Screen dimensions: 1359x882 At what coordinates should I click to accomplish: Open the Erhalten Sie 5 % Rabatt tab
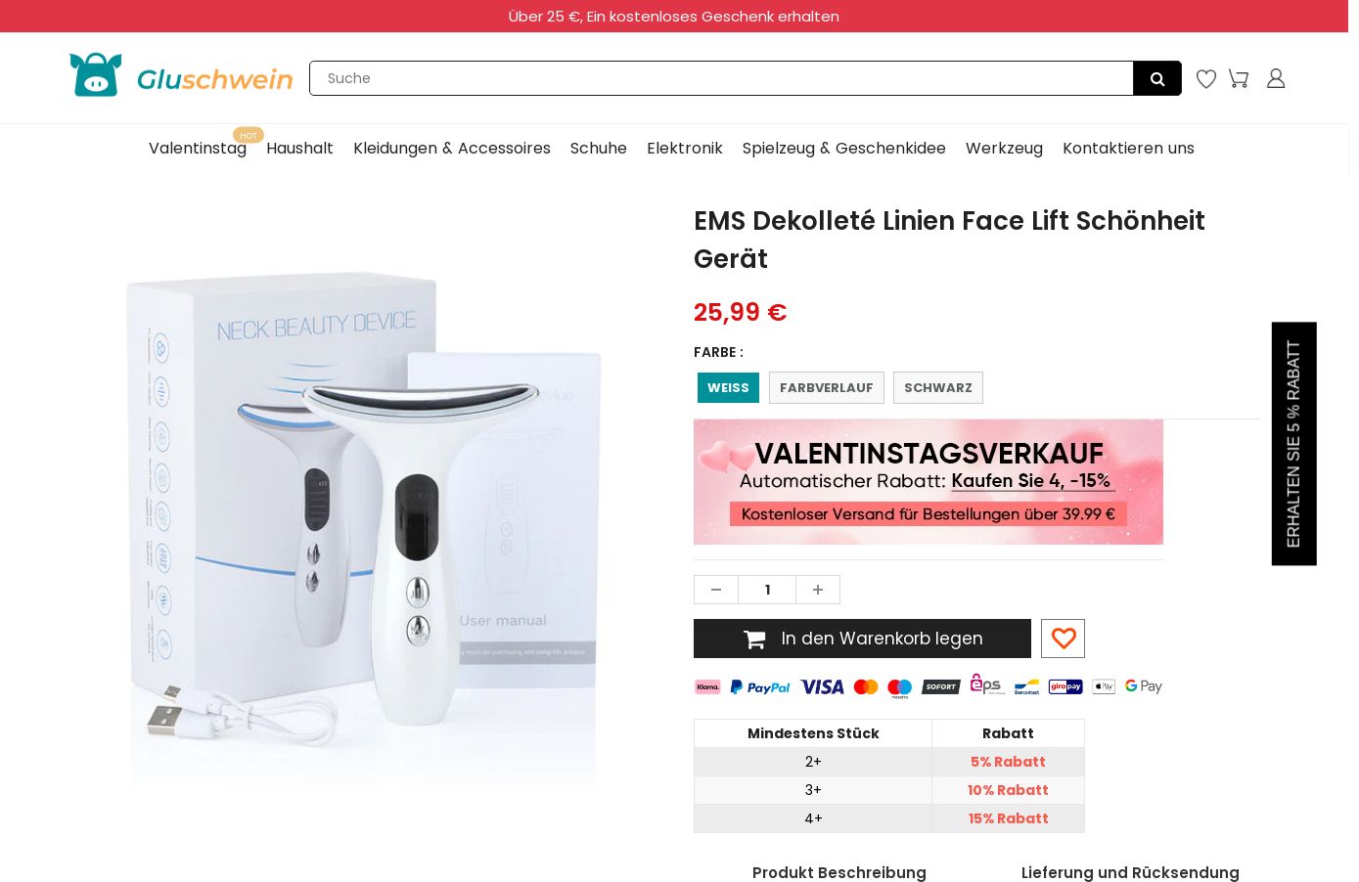(1293, 444)
